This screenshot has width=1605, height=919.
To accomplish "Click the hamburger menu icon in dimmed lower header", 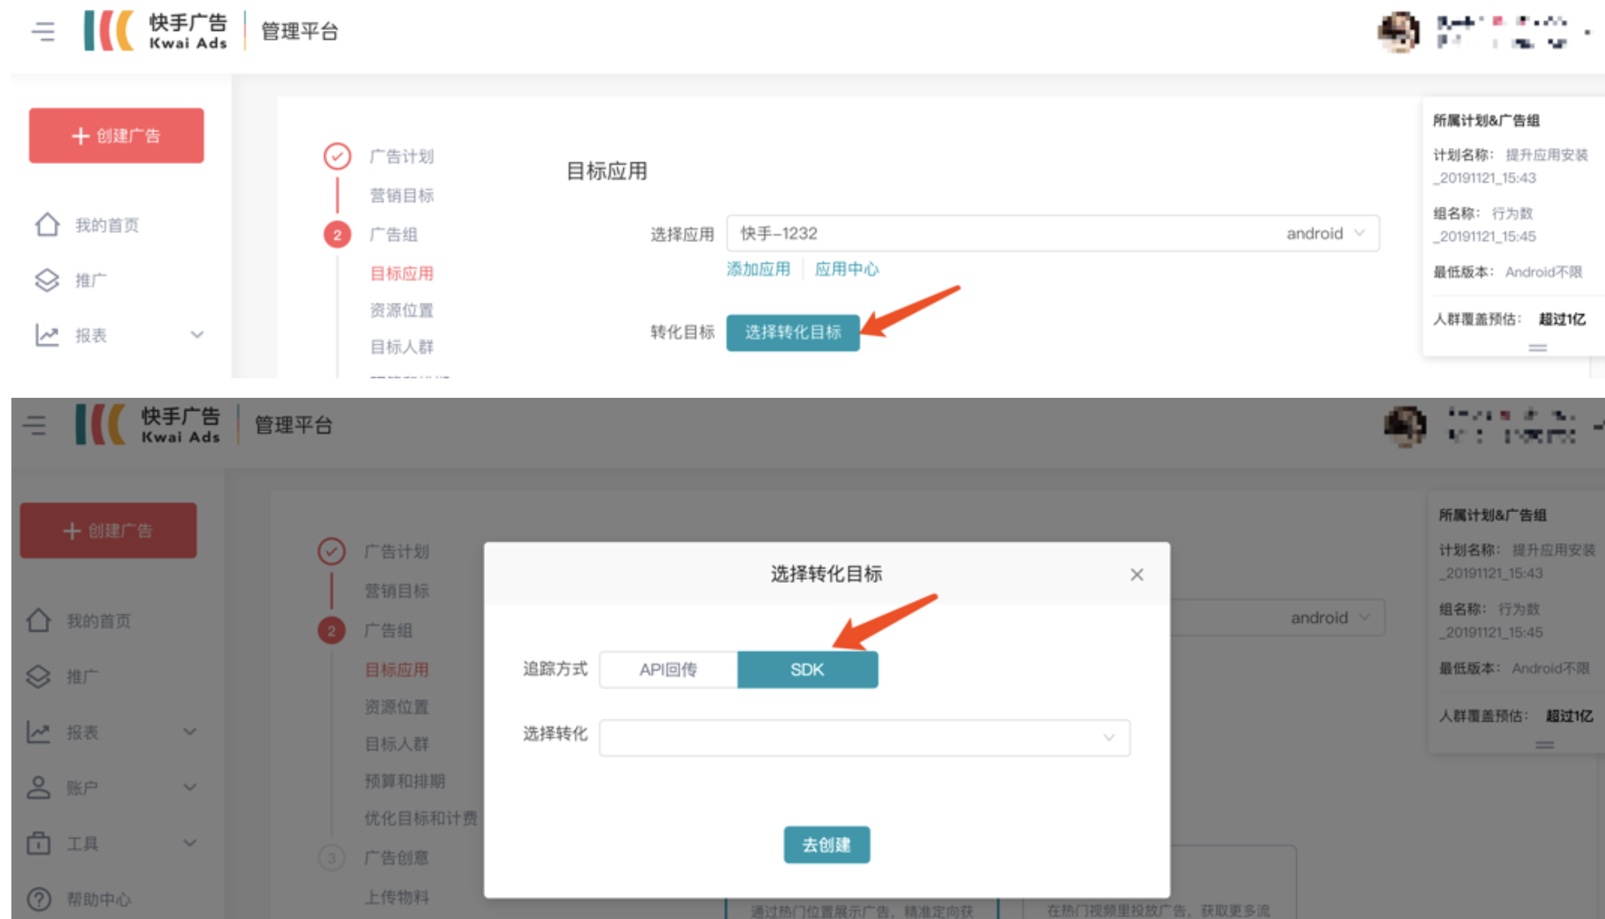I will pos(35,425).
